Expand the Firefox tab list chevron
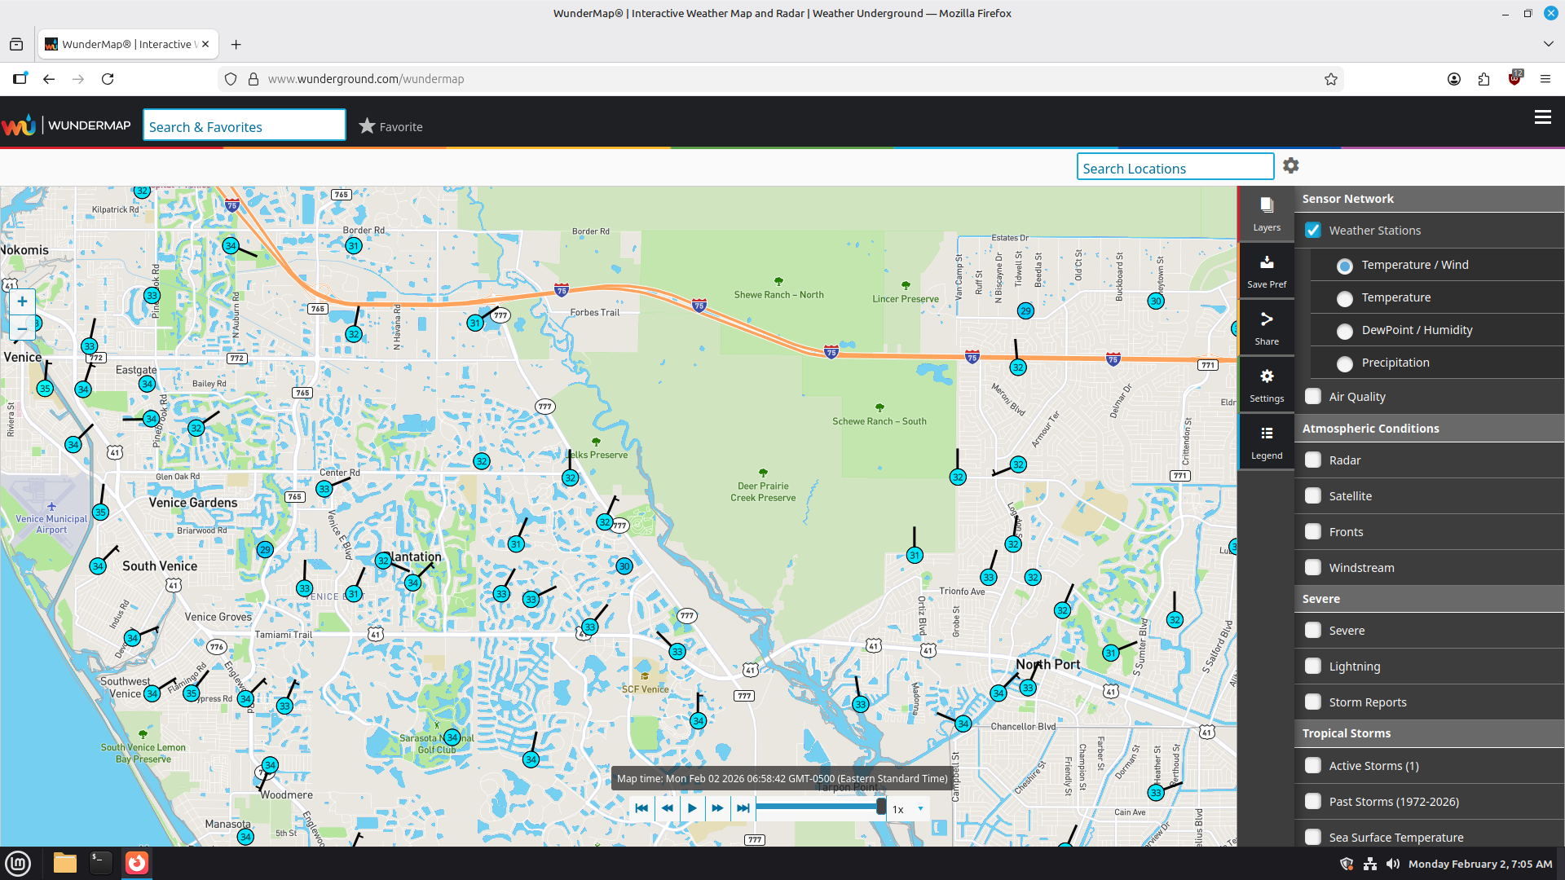The height and width of the screenshot is (880, 1565). (x=1548, y=44)
